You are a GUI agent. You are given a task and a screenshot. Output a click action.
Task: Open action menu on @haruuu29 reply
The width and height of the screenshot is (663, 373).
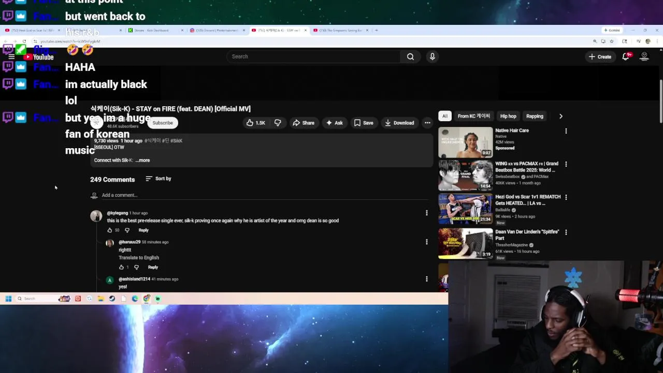[426, 242]
